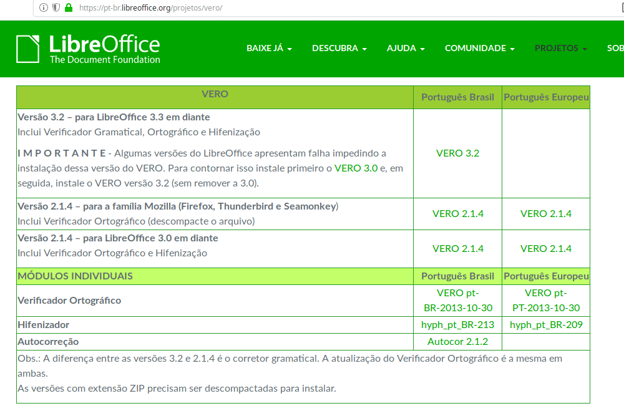The image size is (624, 416).
Task: Download VERO 2.1.4 LibreOffice 3.0 for Português Brasil
Action: point(457,249)
